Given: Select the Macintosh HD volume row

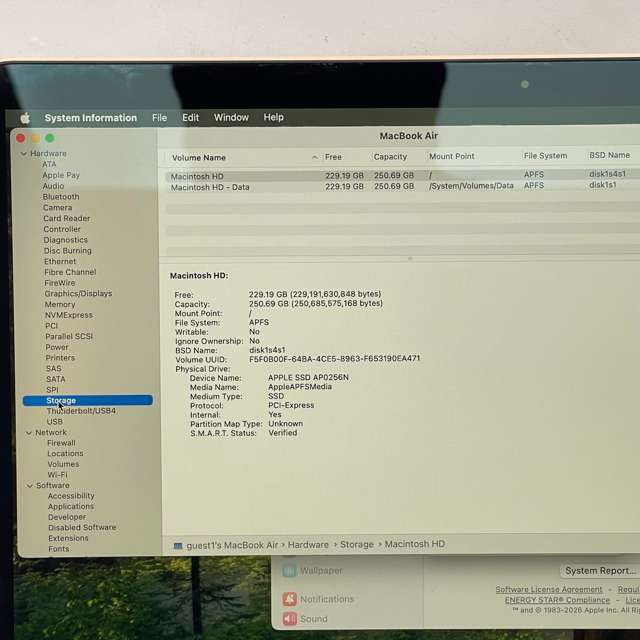Looking at the screenshot, I should pyautogui.click(x=402, y=176).
